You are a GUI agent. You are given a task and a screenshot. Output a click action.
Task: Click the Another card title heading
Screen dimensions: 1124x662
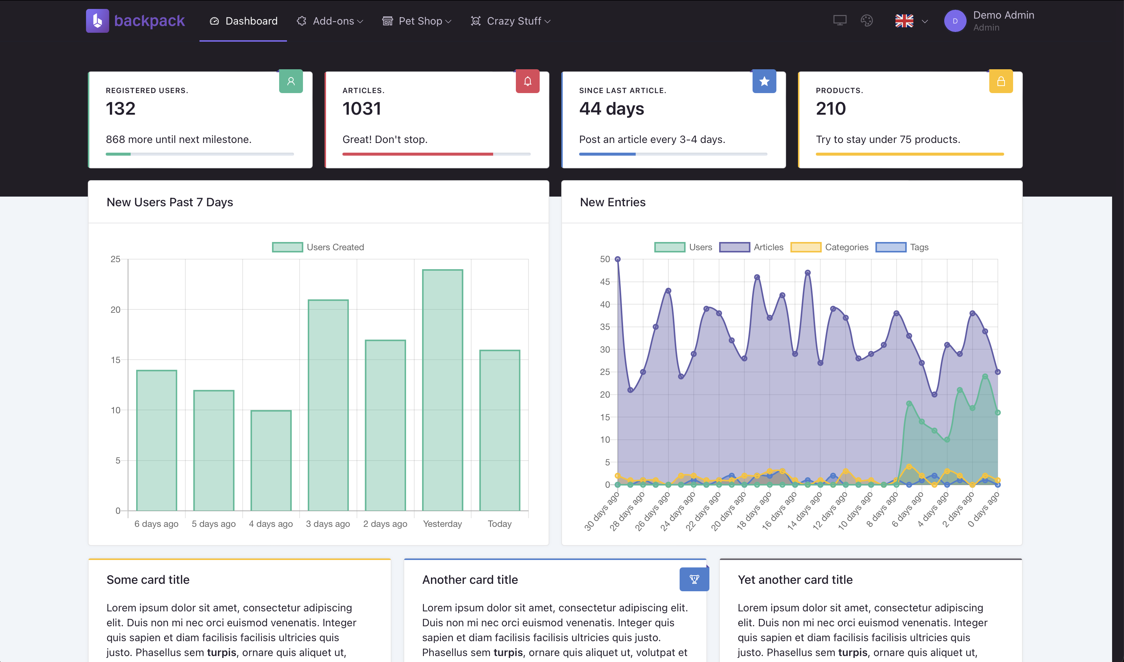[470, 579]
